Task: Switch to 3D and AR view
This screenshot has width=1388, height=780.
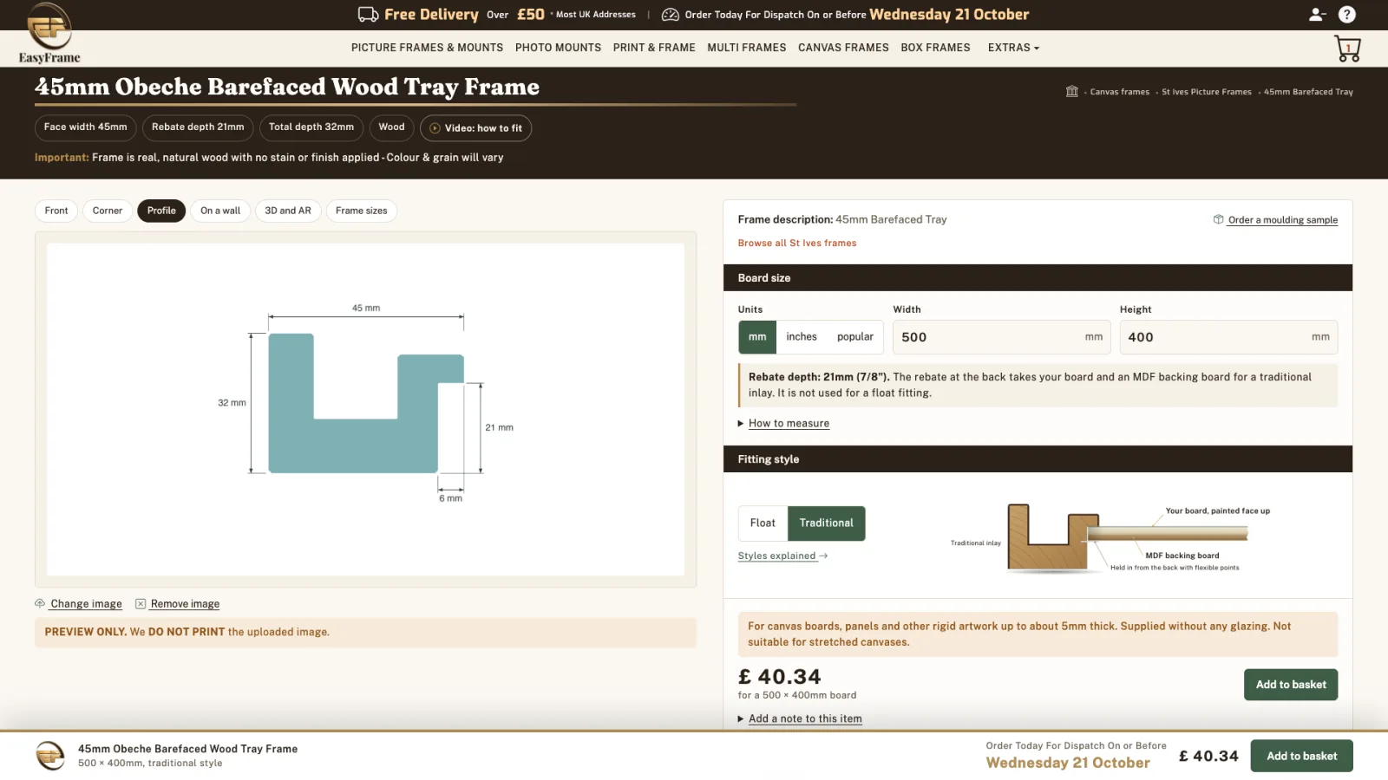Action: 288,211
